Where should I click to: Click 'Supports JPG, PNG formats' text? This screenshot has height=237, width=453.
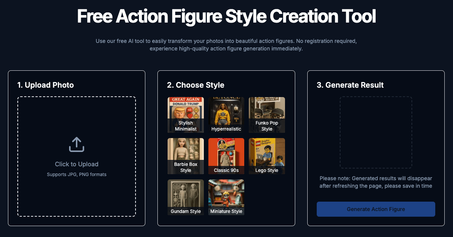click(77, 175)
